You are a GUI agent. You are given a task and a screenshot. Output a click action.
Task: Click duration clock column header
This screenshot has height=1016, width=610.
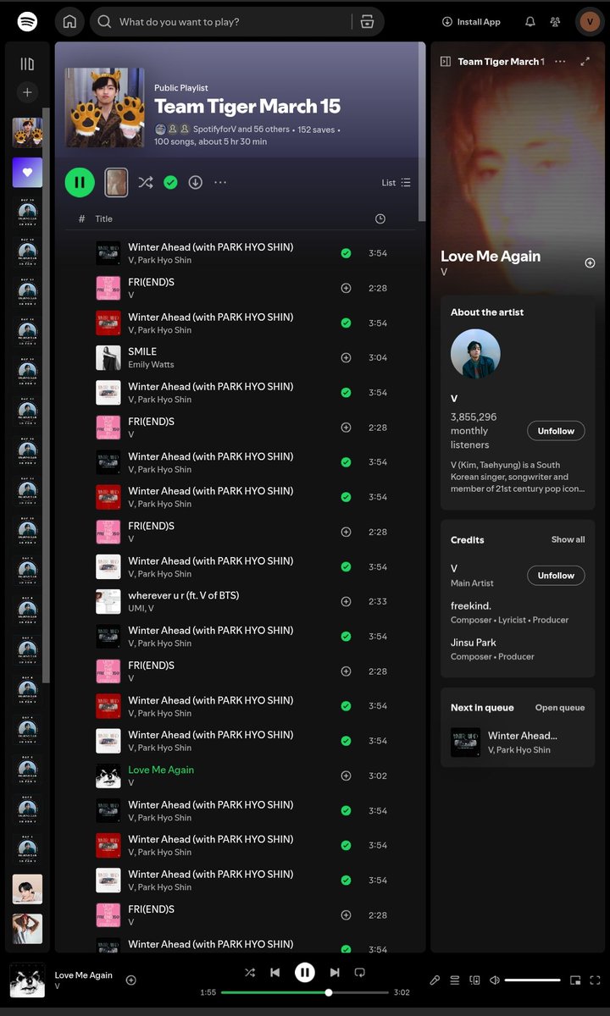(x=380, y=218)
